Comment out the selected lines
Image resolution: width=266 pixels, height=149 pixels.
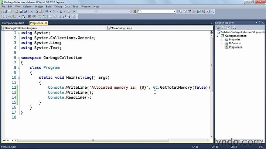[40, 17]
